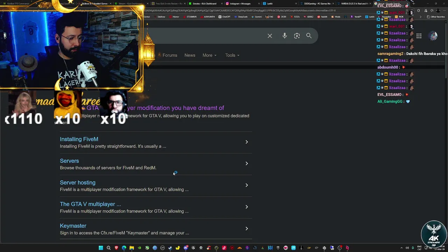Open the Skidrow bookmark
The width and height of the screenshot is (448, 252).
click(x=160, y=17)
